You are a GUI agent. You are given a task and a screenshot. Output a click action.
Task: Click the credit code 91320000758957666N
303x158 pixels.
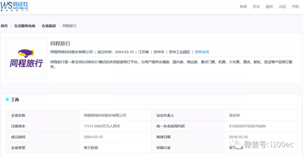tap(247, 126)
